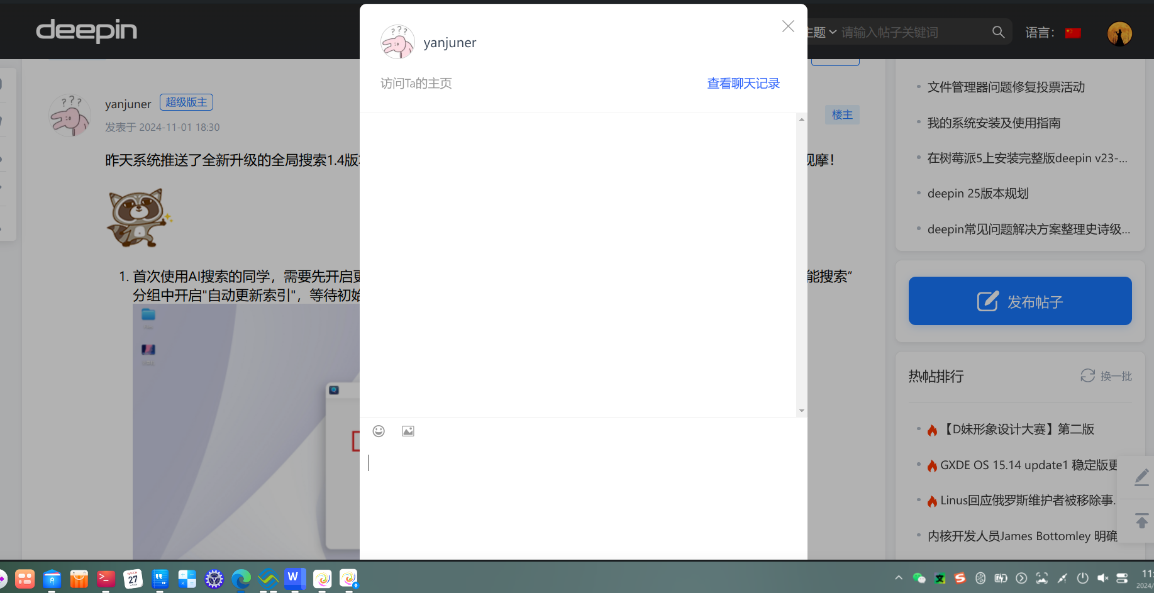Click the muted volume tray icon
Viewport: 1154px width, 593px height.
click(1102, 578)
